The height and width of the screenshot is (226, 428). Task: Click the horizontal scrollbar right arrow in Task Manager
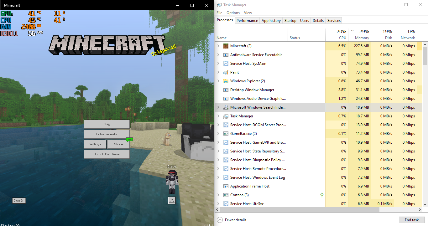(420, 210)
